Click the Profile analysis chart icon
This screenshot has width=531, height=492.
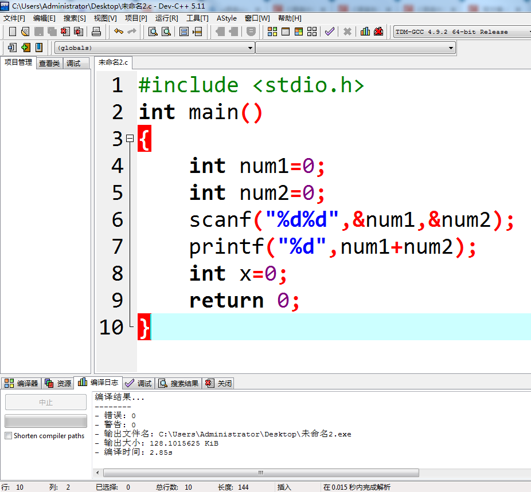365,32
